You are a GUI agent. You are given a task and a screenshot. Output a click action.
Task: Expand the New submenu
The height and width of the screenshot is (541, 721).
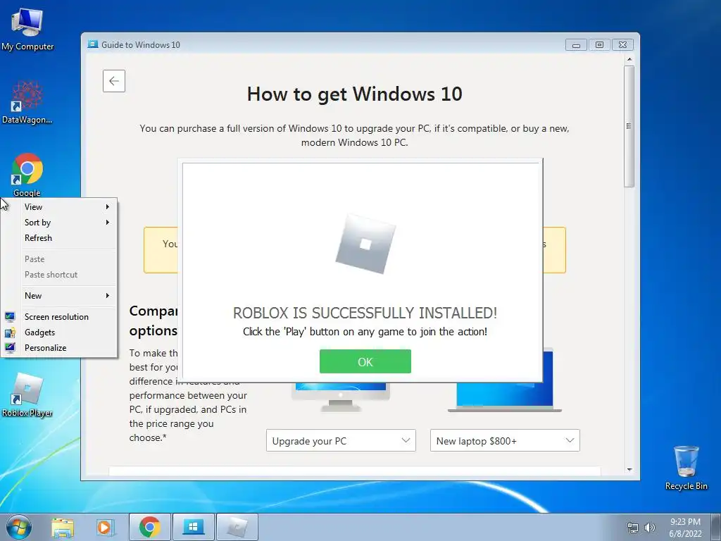click(59, 296)
